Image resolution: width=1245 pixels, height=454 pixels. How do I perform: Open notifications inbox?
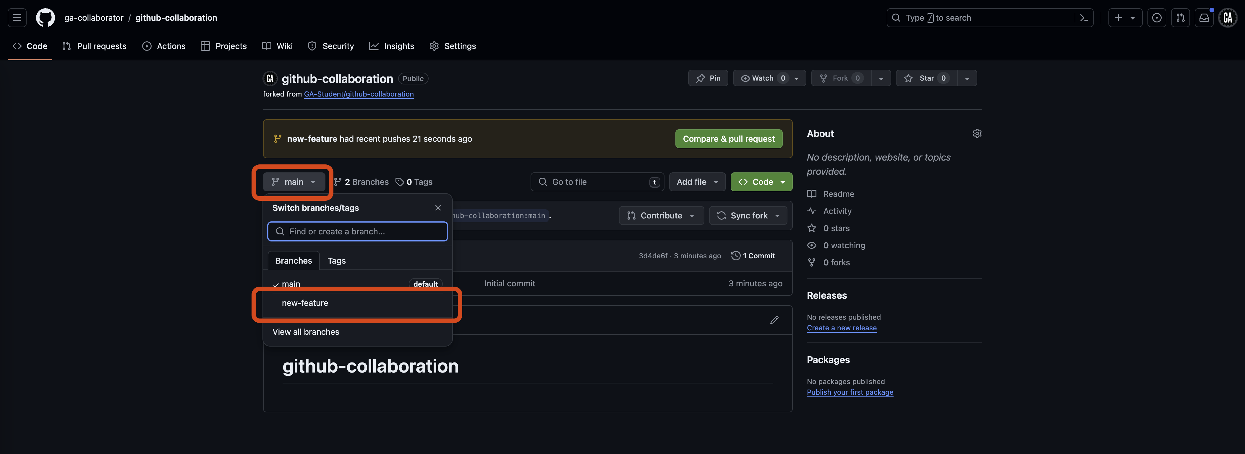coord(1204,17)
